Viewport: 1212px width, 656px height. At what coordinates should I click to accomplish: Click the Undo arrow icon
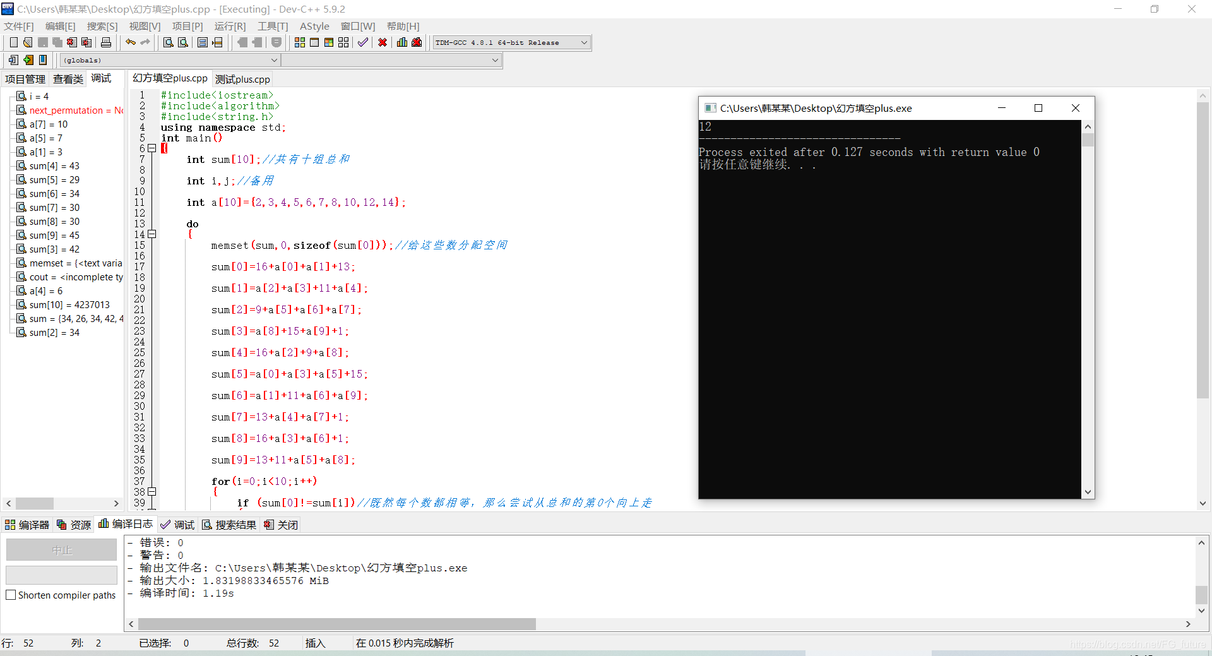pos(130,42)
